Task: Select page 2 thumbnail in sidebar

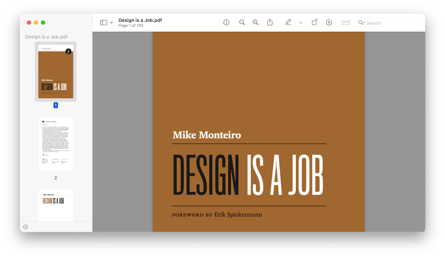Action: tap(56, 144)
